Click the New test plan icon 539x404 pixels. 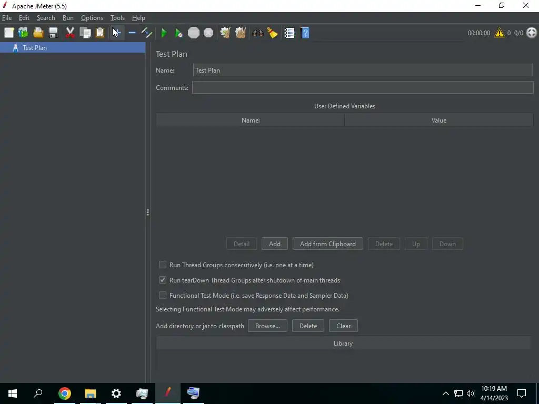point(9,33)
